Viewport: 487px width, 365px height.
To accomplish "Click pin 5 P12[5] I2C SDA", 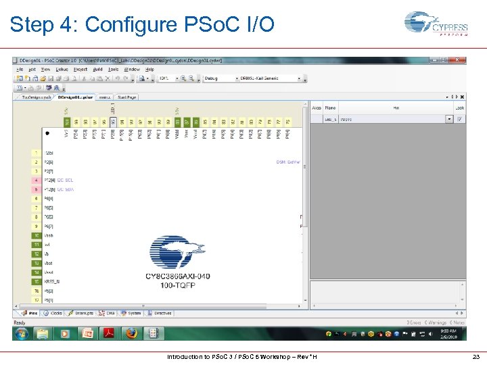I will [x=36, y=190].
